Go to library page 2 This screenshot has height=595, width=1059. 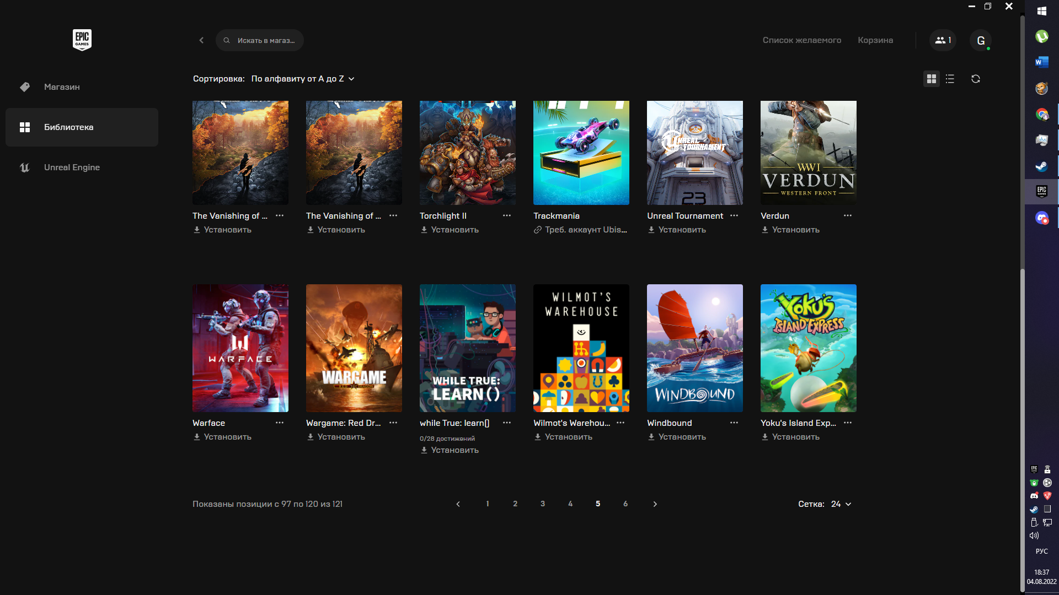[x=515, y=504]
